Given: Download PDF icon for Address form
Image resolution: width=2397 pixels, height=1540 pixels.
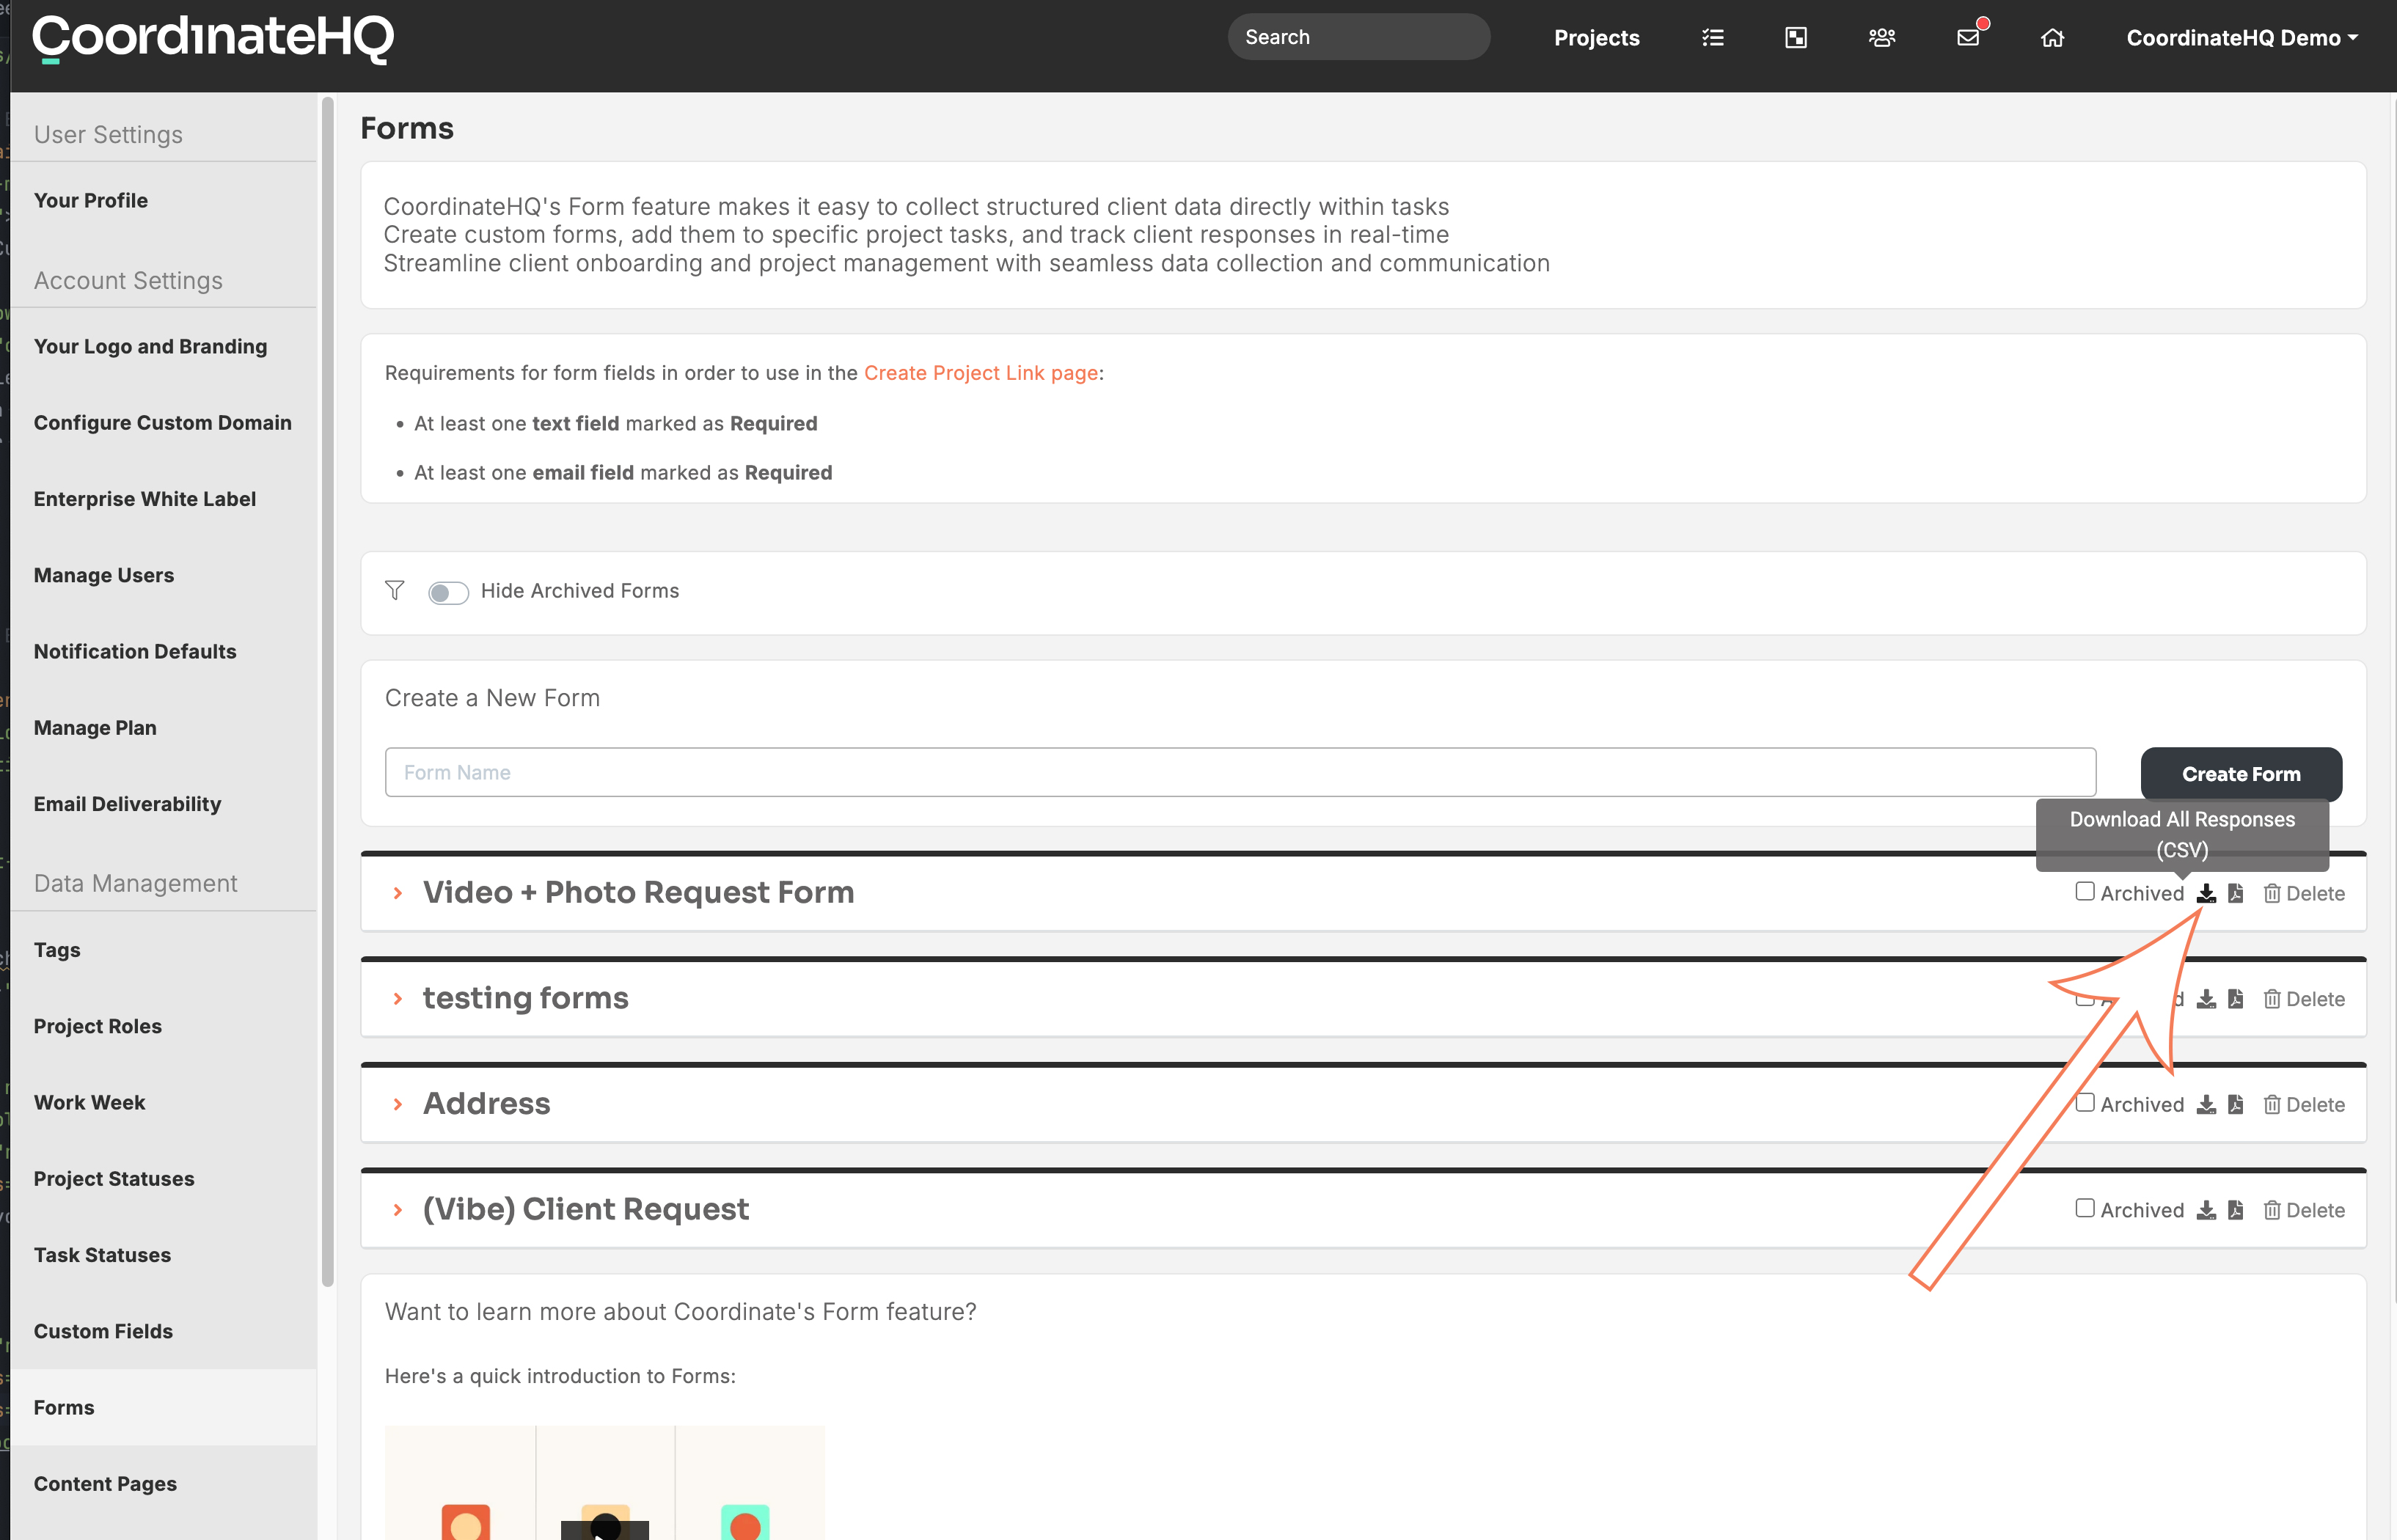Looking at the screenshot, I should [x=2236, y=1104].
